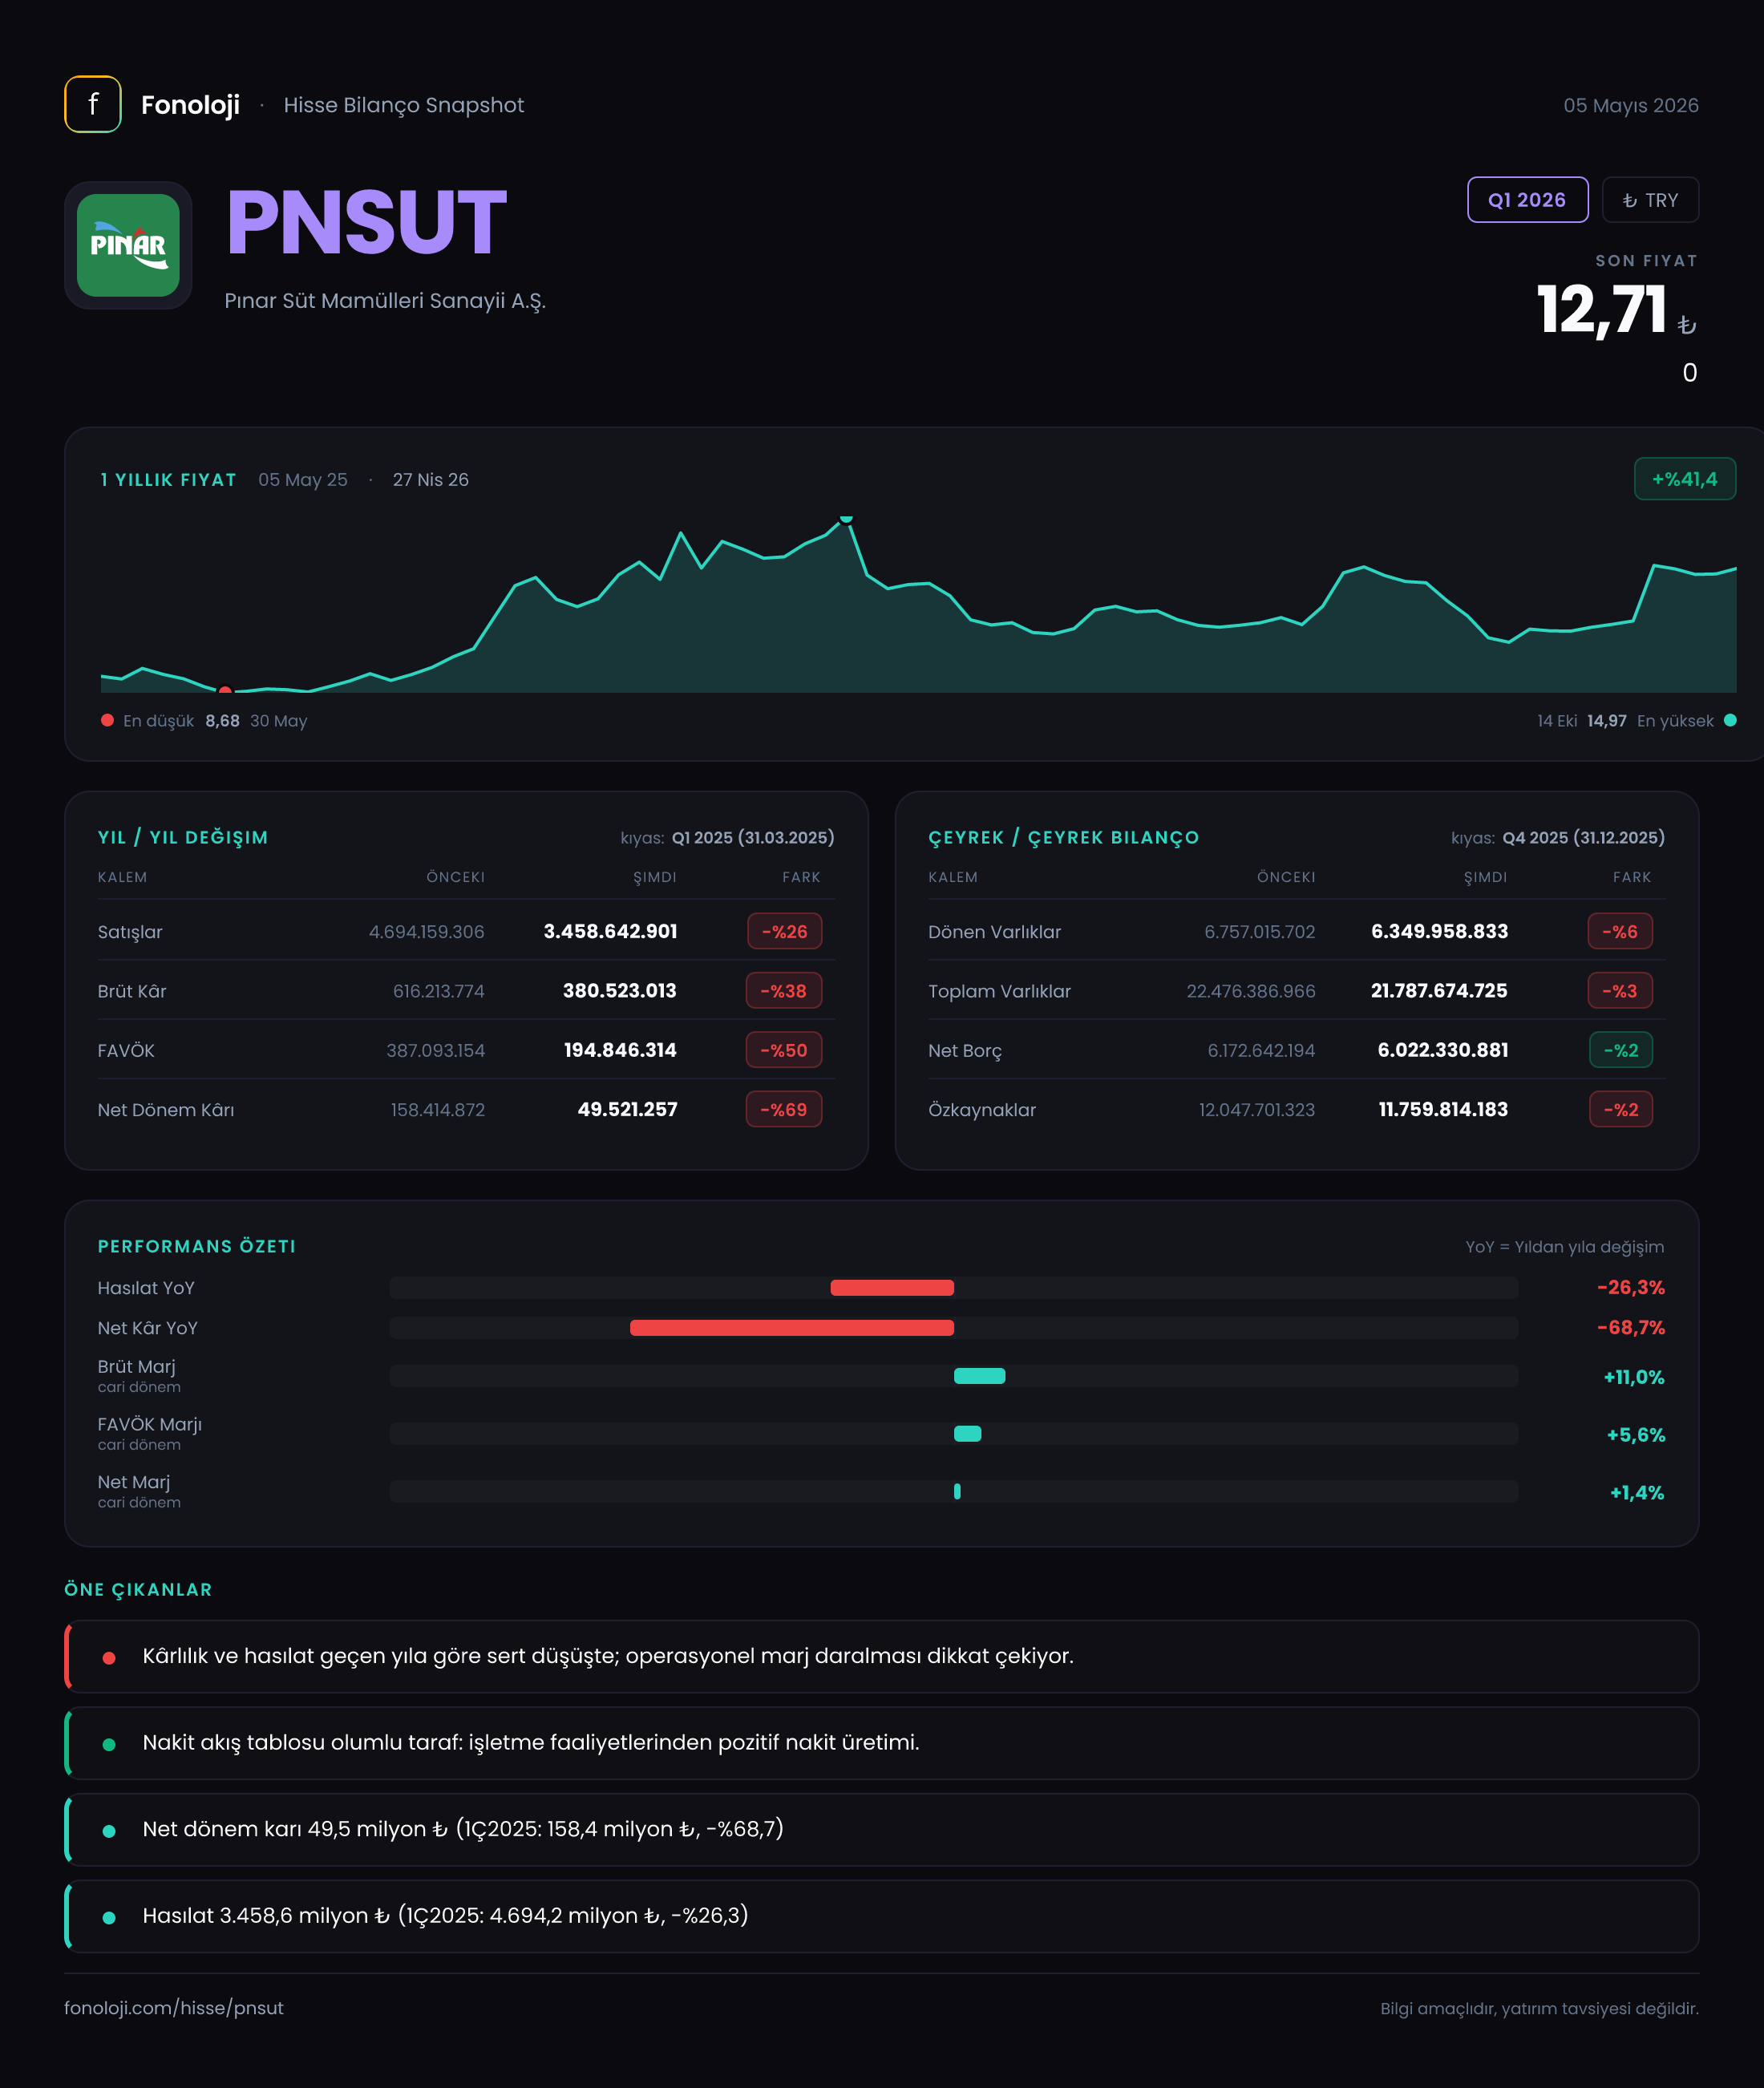
Task: Click FAVÖK value 194.846.314
Action: pos(620,1050)
